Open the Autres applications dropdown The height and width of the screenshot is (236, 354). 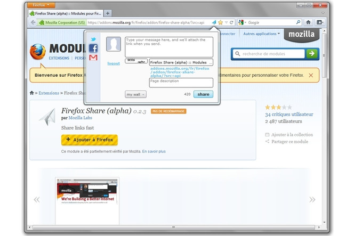[x=261, y=34]
